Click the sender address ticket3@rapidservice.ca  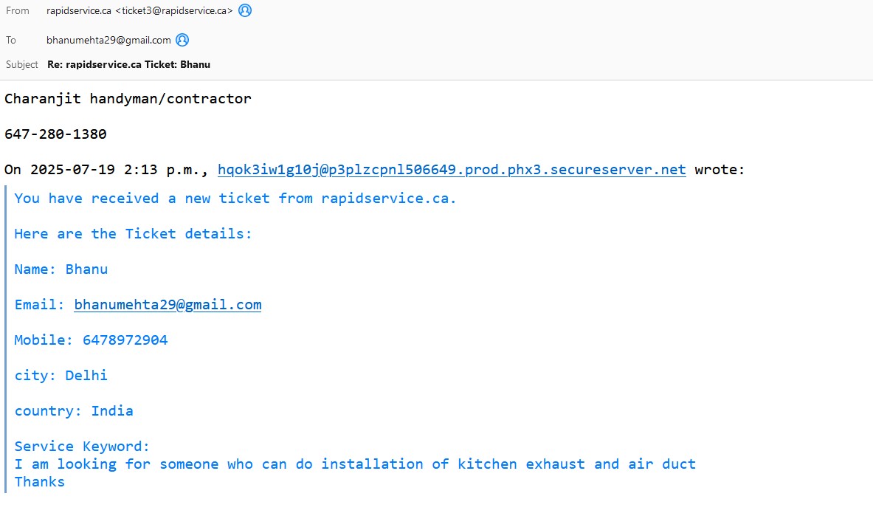(x=174, y=11)
